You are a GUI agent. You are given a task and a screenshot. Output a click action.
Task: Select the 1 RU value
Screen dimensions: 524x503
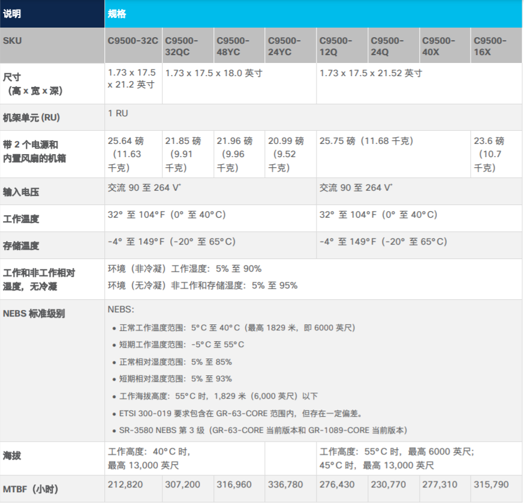point(118,113)
